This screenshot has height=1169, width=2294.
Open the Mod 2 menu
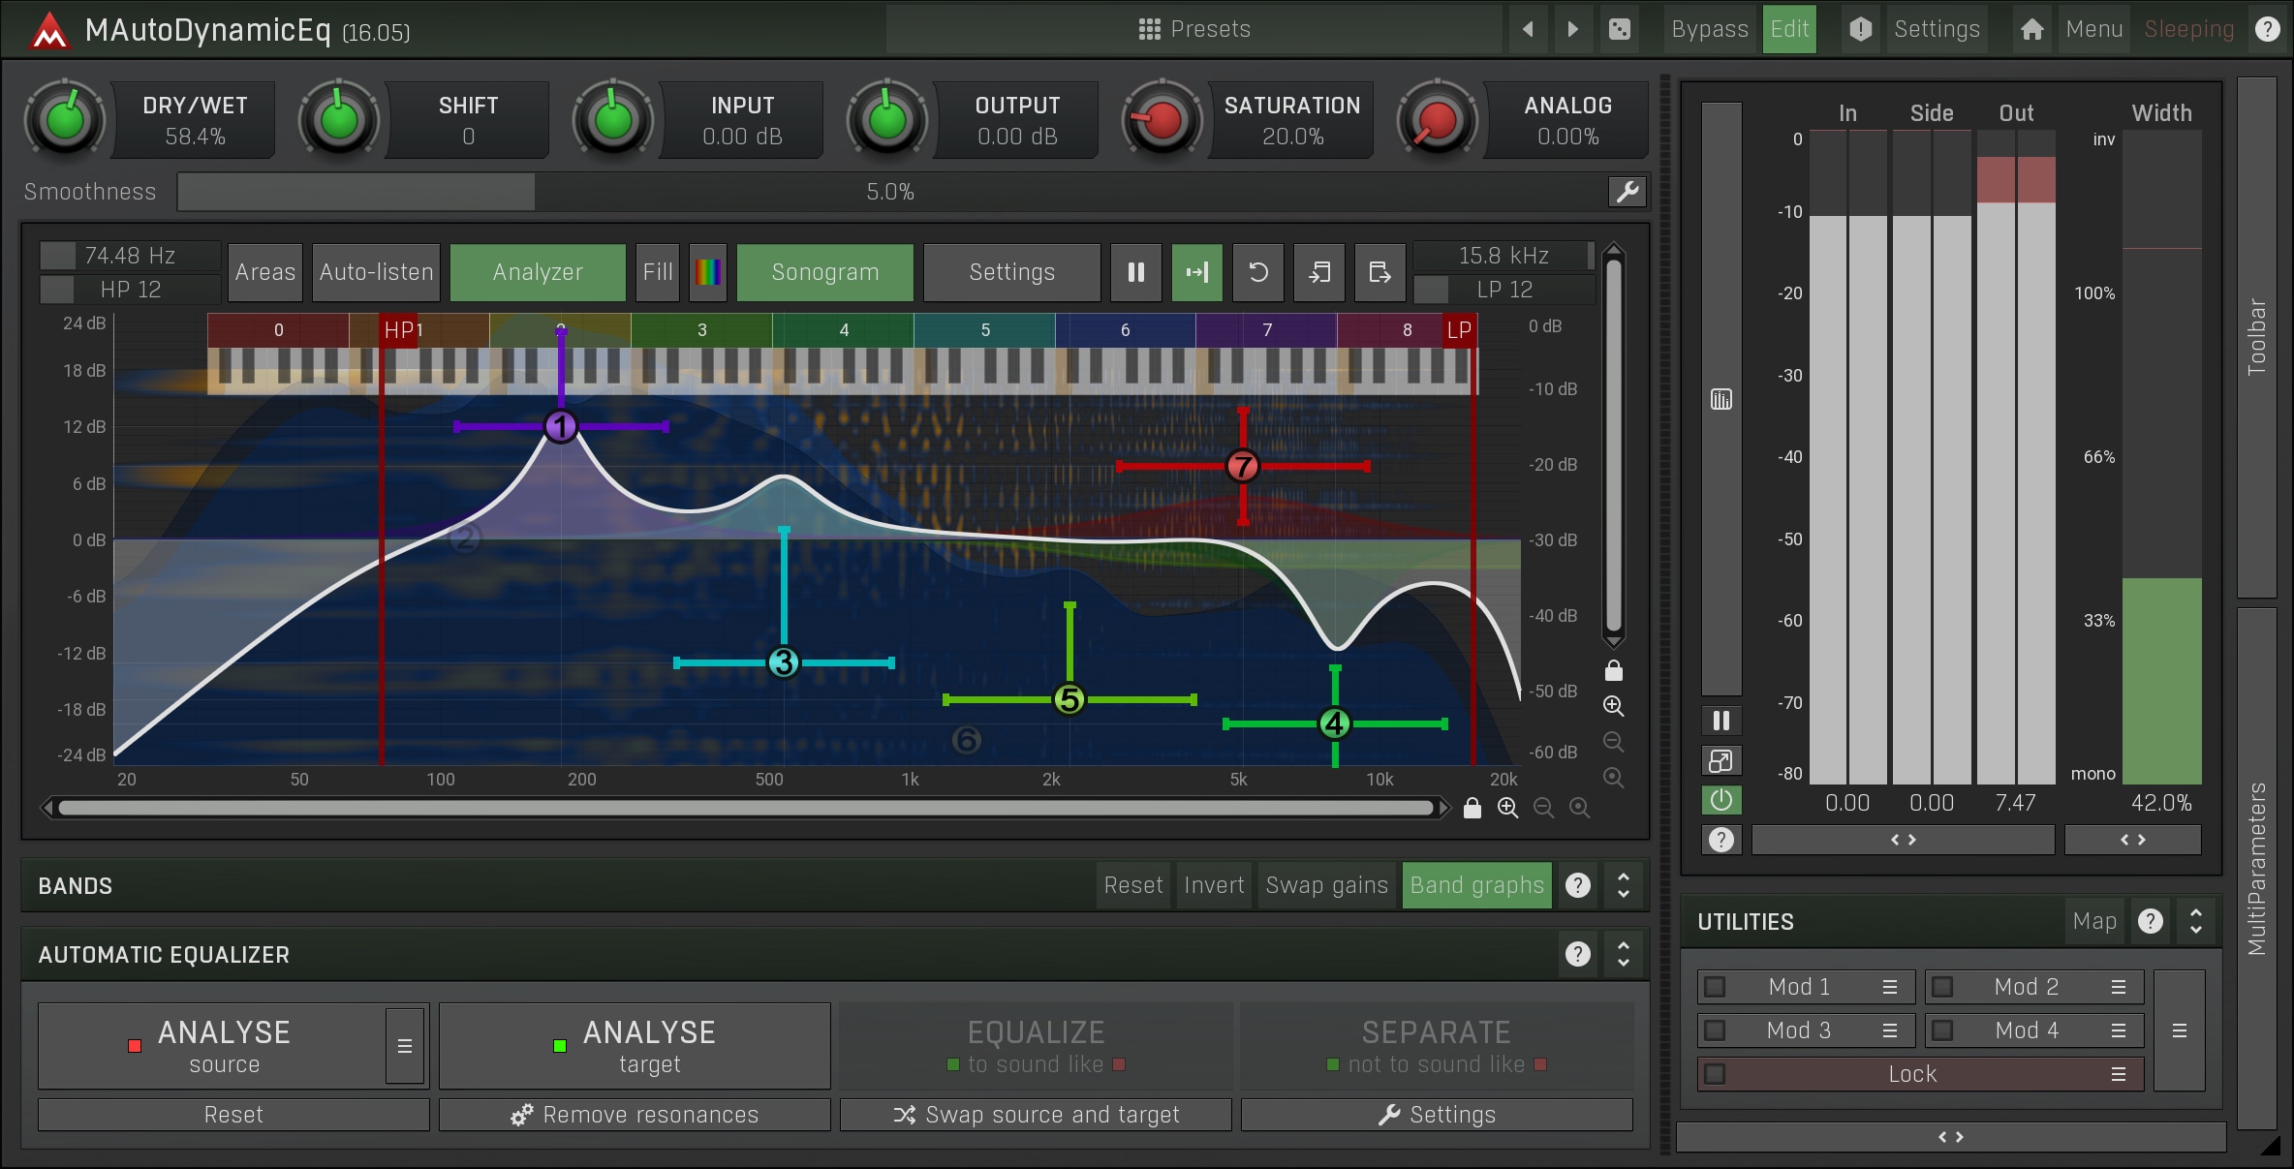2119,987
